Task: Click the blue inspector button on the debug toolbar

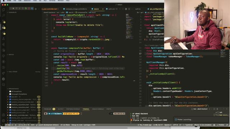Action: [x=32, y=9]
